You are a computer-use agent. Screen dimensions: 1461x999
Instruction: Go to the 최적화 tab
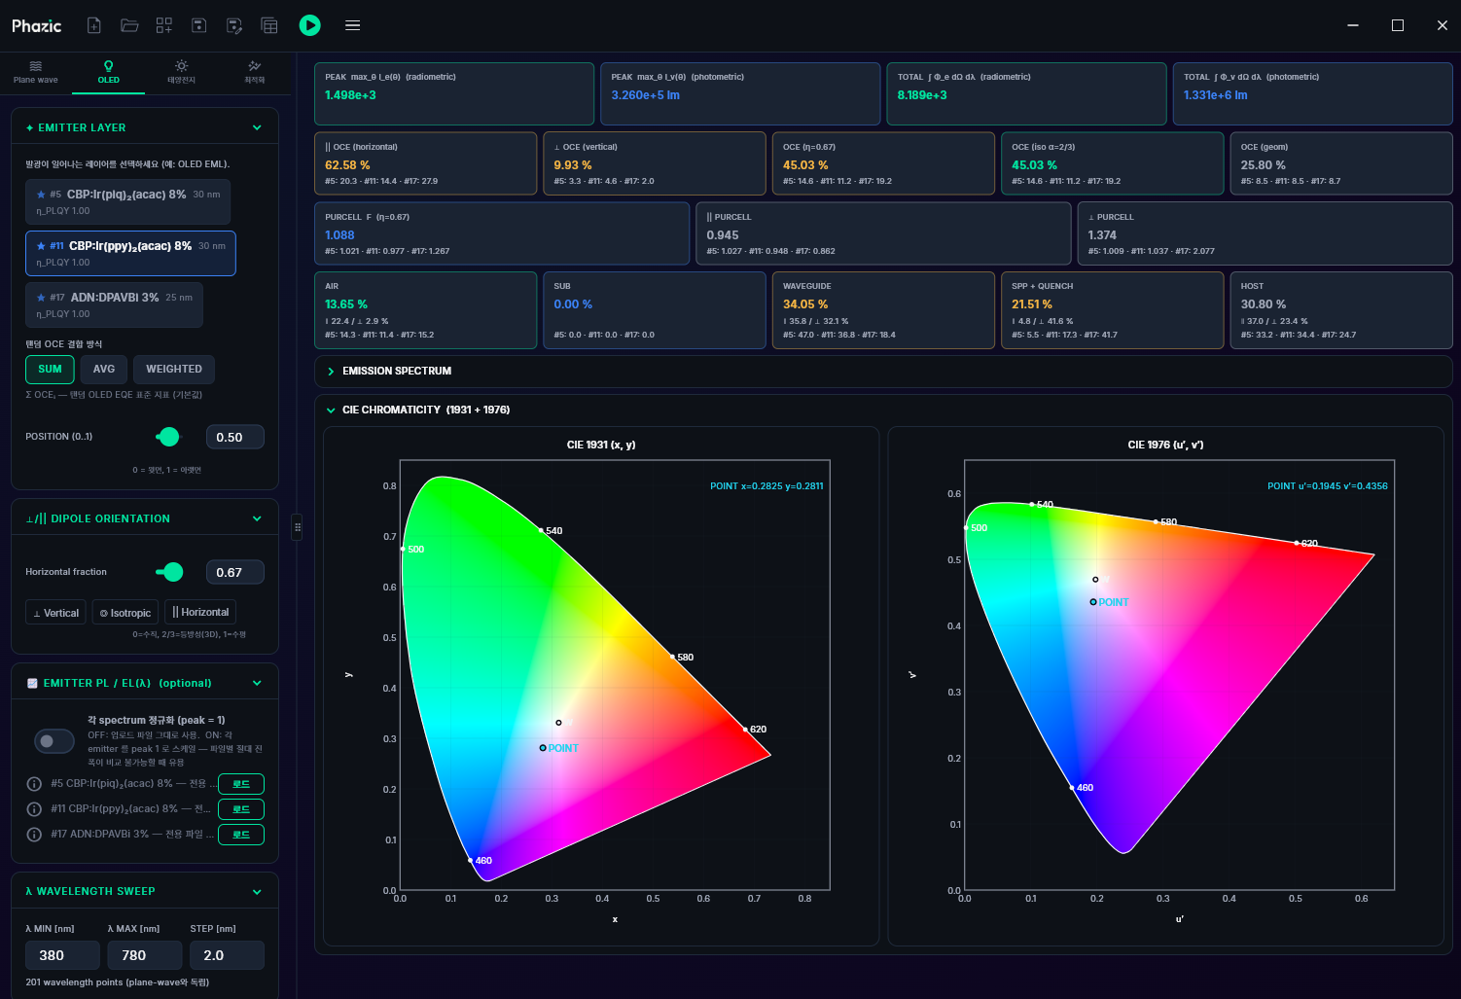click(x=255, y=73)
